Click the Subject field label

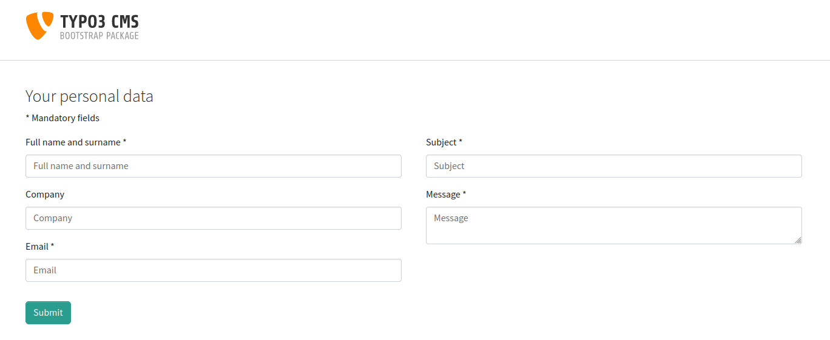pos(441,142)
